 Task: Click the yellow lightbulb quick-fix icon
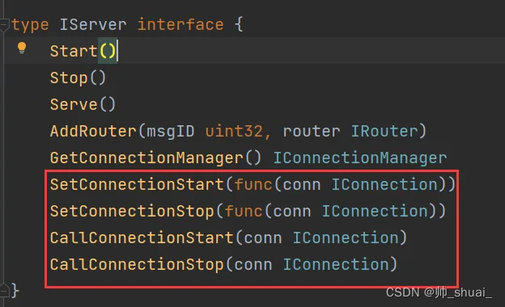[x=22, y=48]
